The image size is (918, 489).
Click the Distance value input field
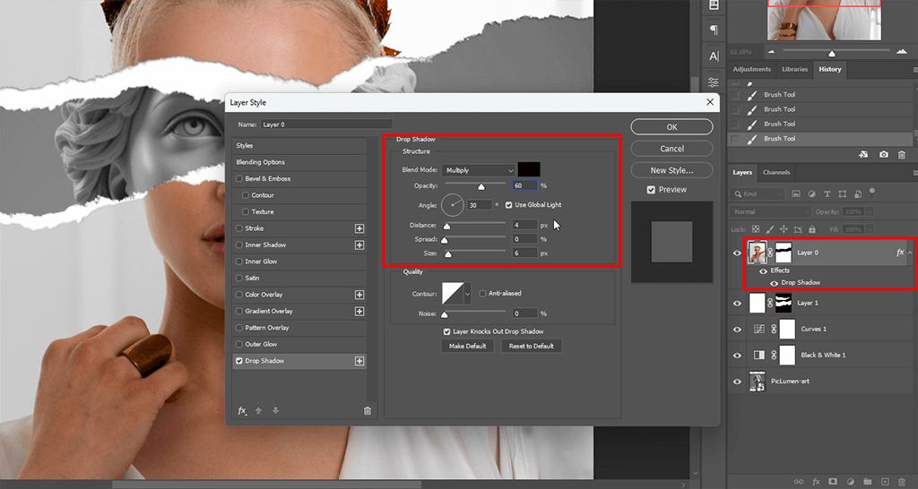point(524,225)
